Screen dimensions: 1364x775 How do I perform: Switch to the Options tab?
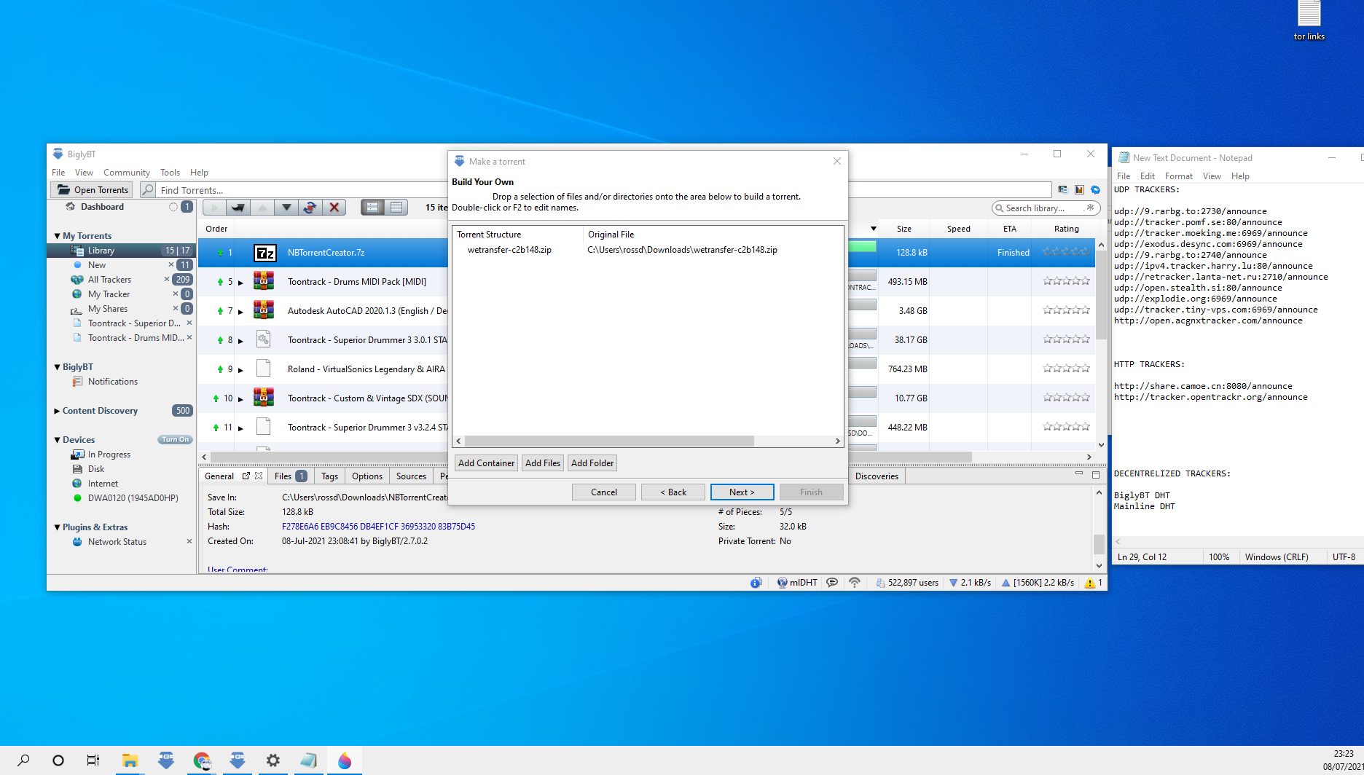click(367, 476)
